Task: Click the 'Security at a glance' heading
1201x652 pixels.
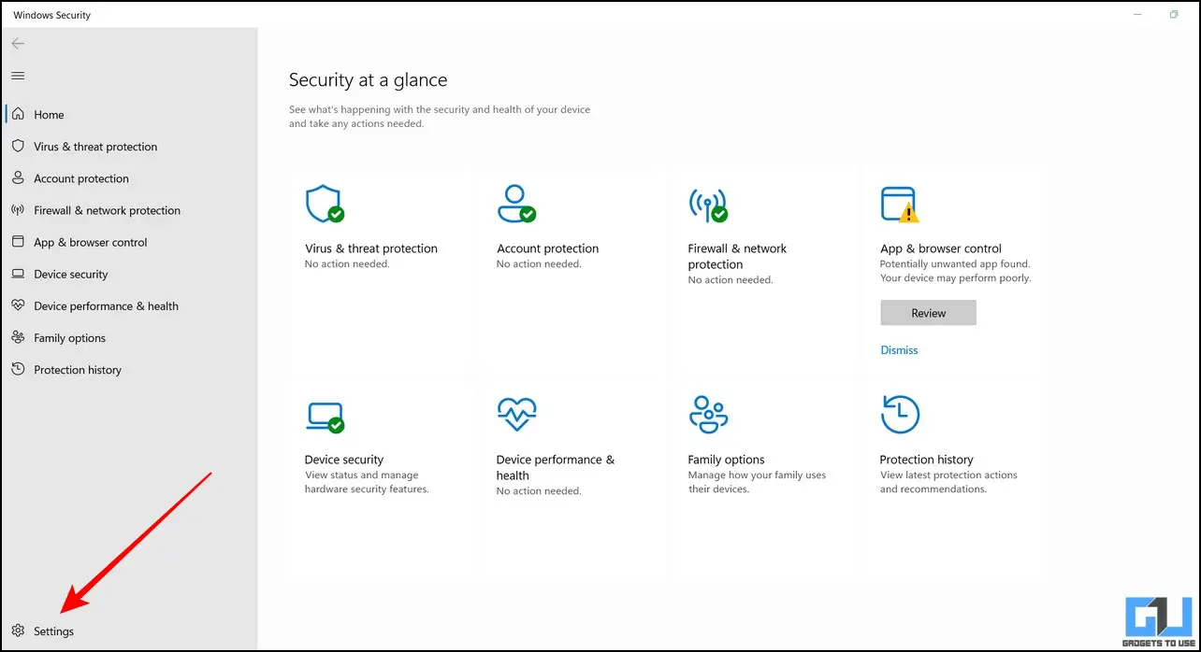Action: coord(369,80)
